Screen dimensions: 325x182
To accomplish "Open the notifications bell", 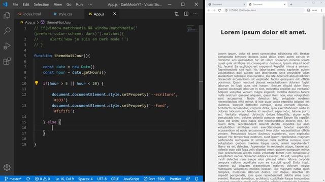I will click(x=197, y=178).
